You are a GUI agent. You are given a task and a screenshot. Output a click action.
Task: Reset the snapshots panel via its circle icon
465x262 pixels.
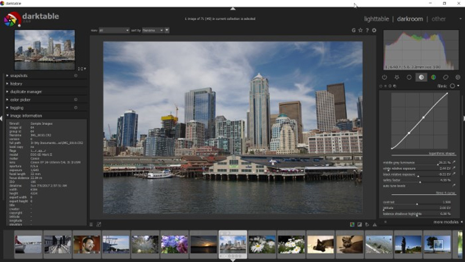(76, 76)
